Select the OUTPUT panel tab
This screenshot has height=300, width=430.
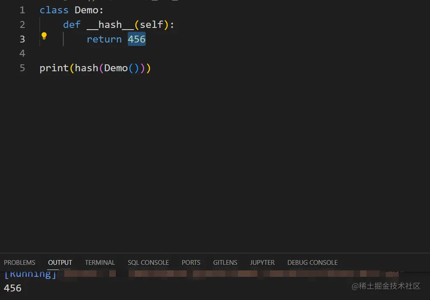(60, 263)
